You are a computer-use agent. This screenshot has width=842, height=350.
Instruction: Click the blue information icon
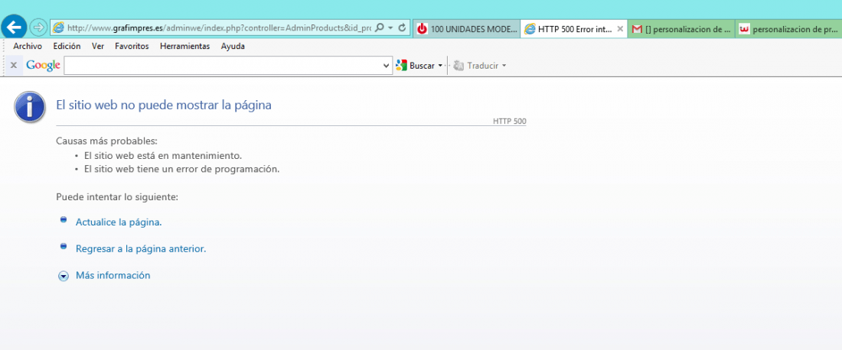(30, 108)
